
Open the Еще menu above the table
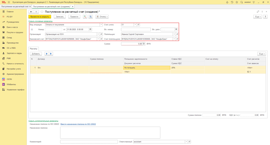point(262,54)
